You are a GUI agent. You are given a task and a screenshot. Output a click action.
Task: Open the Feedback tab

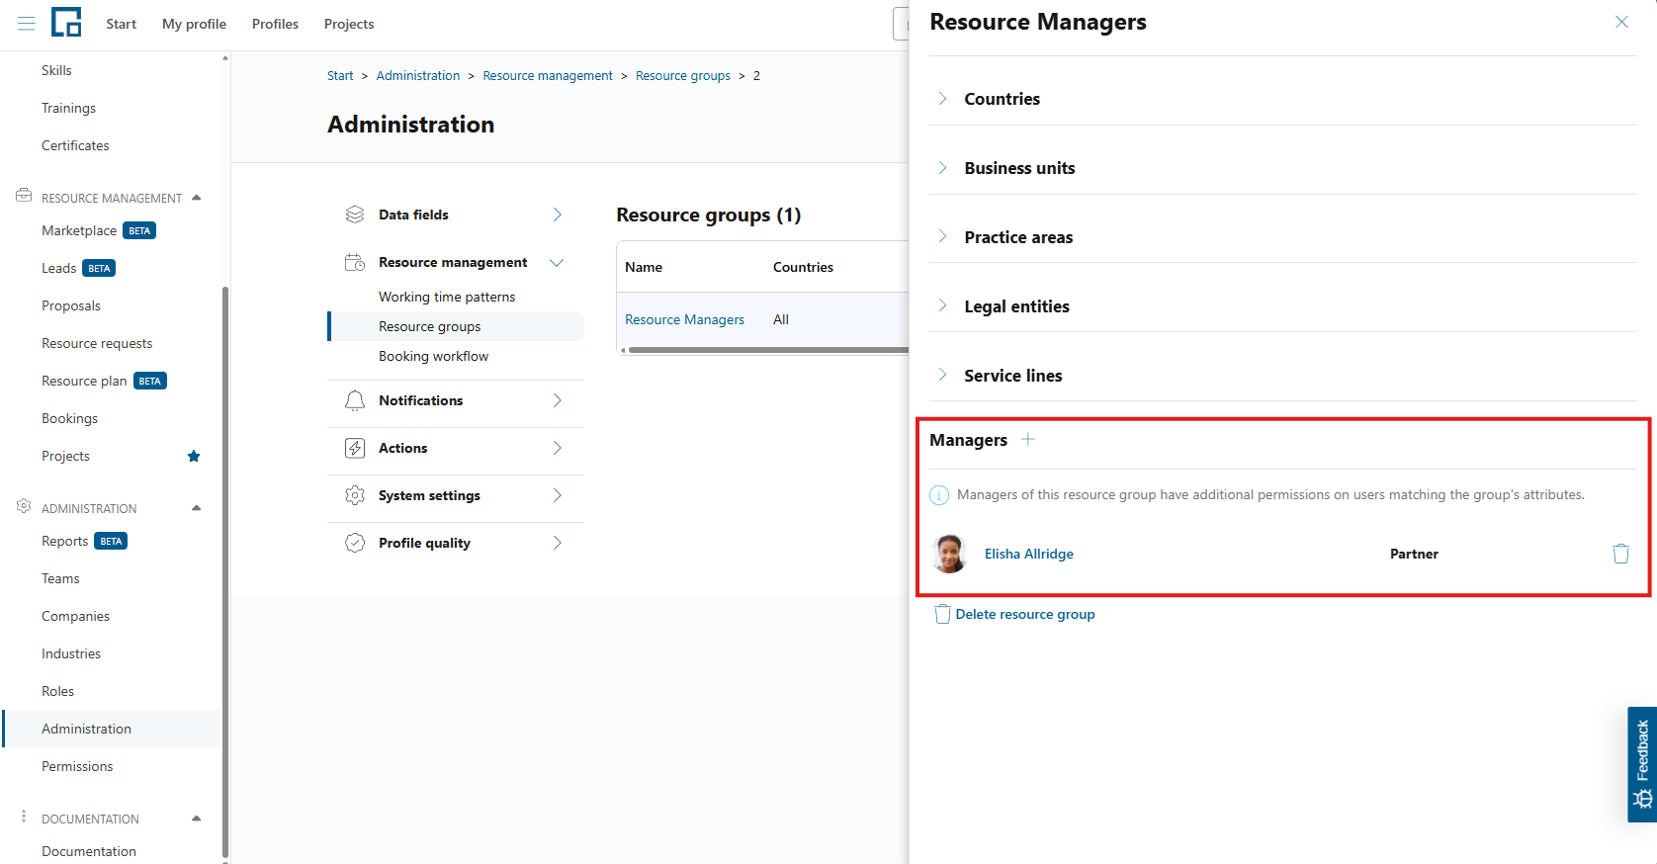coord(1642,764)
